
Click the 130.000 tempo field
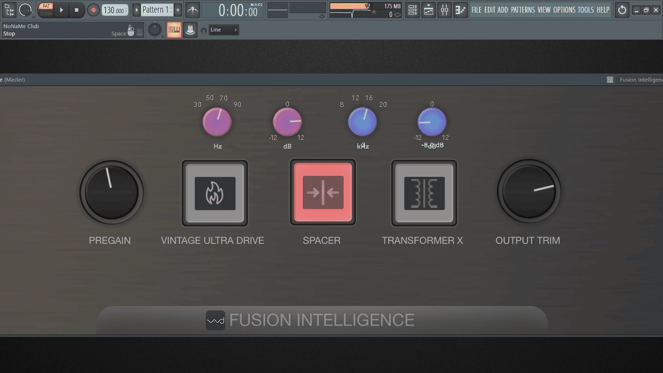coord(115,10)
